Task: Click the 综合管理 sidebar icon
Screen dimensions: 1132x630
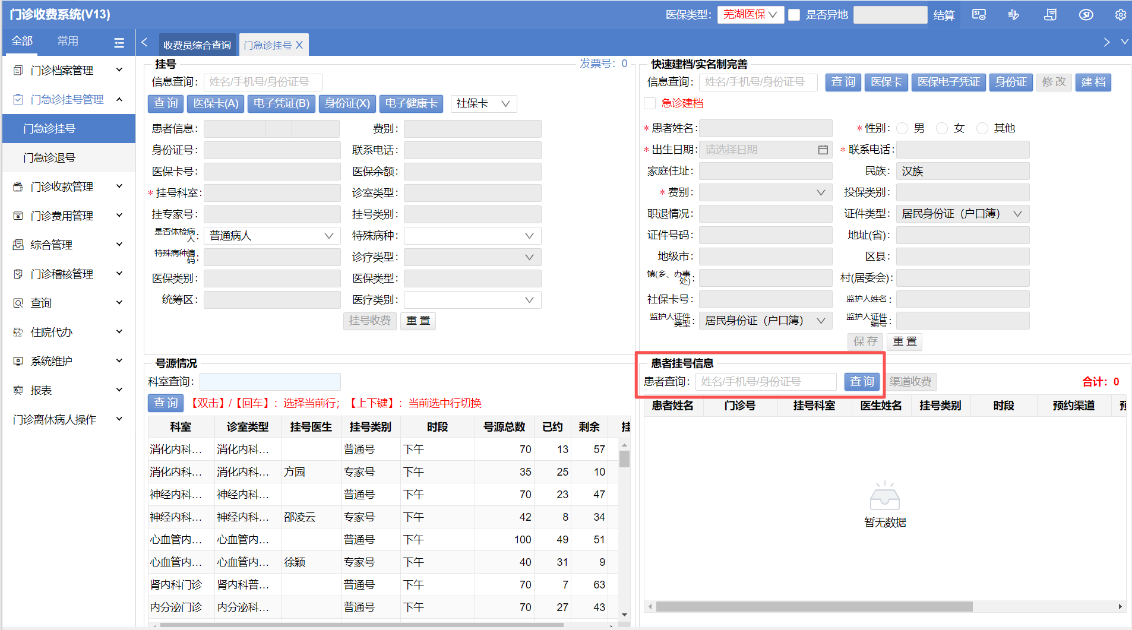Action: [x=18, y=245]
